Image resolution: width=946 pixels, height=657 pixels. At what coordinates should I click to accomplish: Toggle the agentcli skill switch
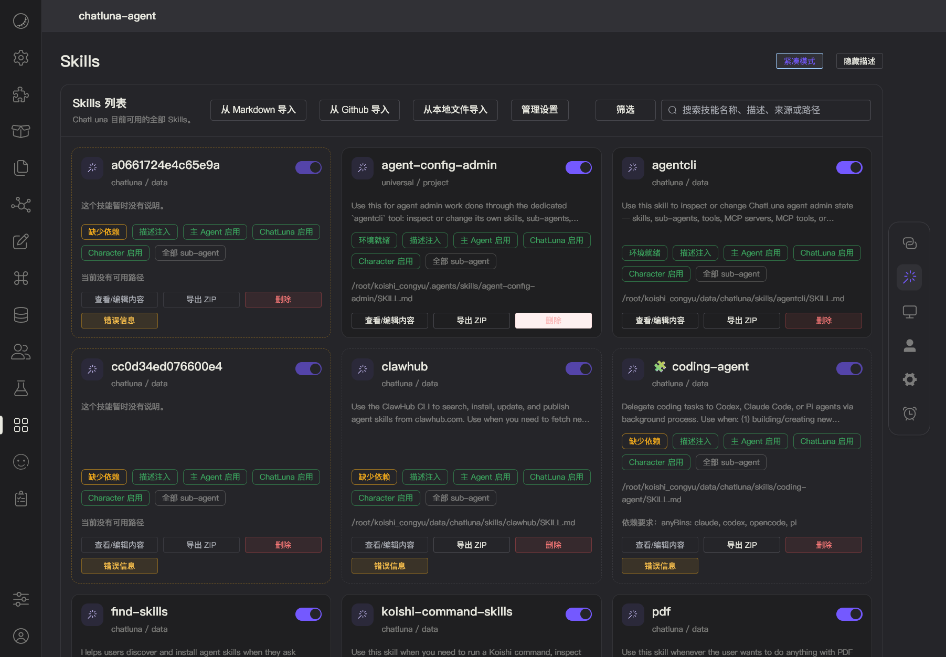849,167
